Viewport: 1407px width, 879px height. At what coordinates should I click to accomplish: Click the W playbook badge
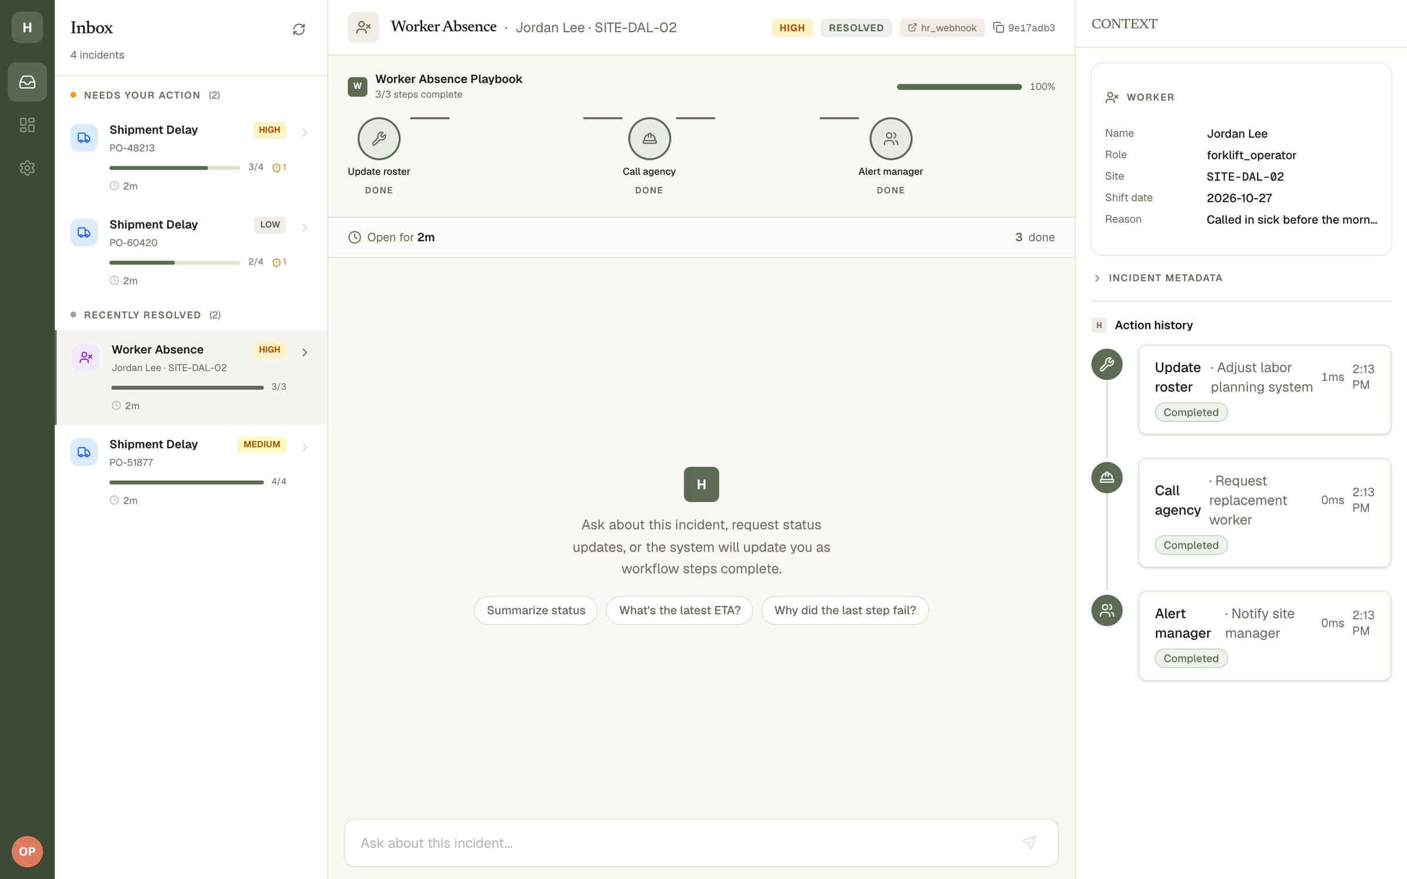(x=358, y=86)
